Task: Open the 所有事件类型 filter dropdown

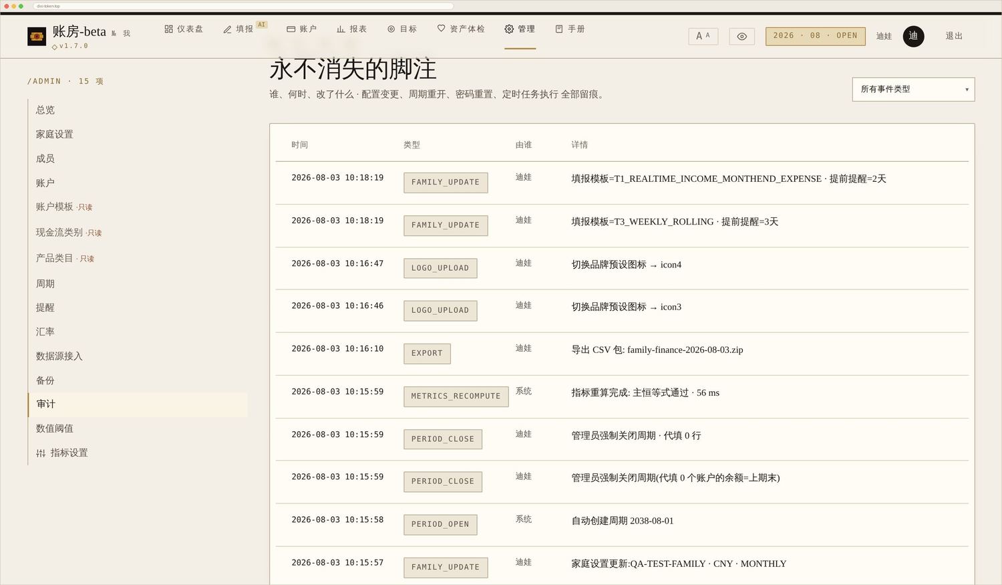Action: (x=913, y=90)
